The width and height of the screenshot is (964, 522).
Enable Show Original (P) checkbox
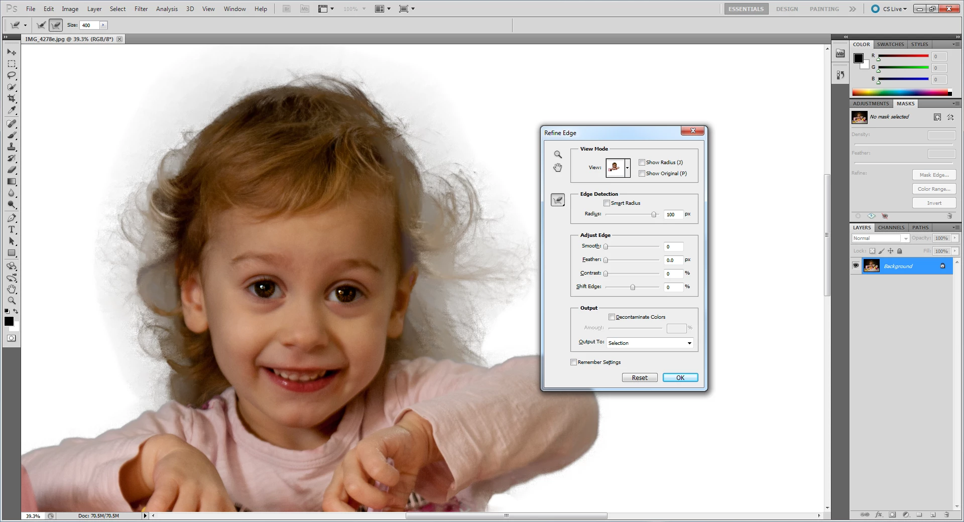[x=642, y=173]
